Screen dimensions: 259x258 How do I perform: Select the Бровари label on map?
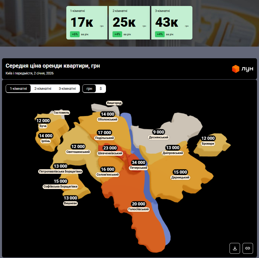pos(208,144)
